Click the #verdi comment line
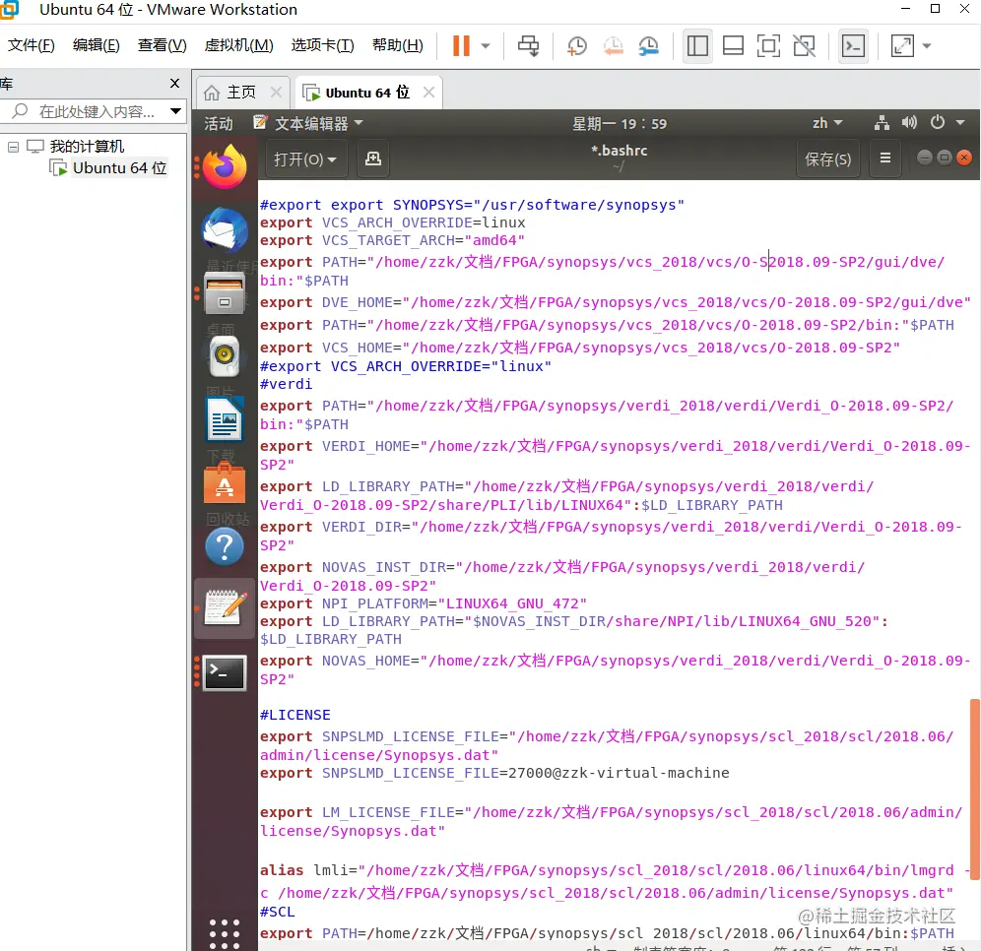Screen dimensions: 981x951 coord(286,384)
